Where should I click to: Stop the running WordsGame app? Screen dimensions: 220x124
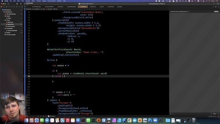[17, 4]
